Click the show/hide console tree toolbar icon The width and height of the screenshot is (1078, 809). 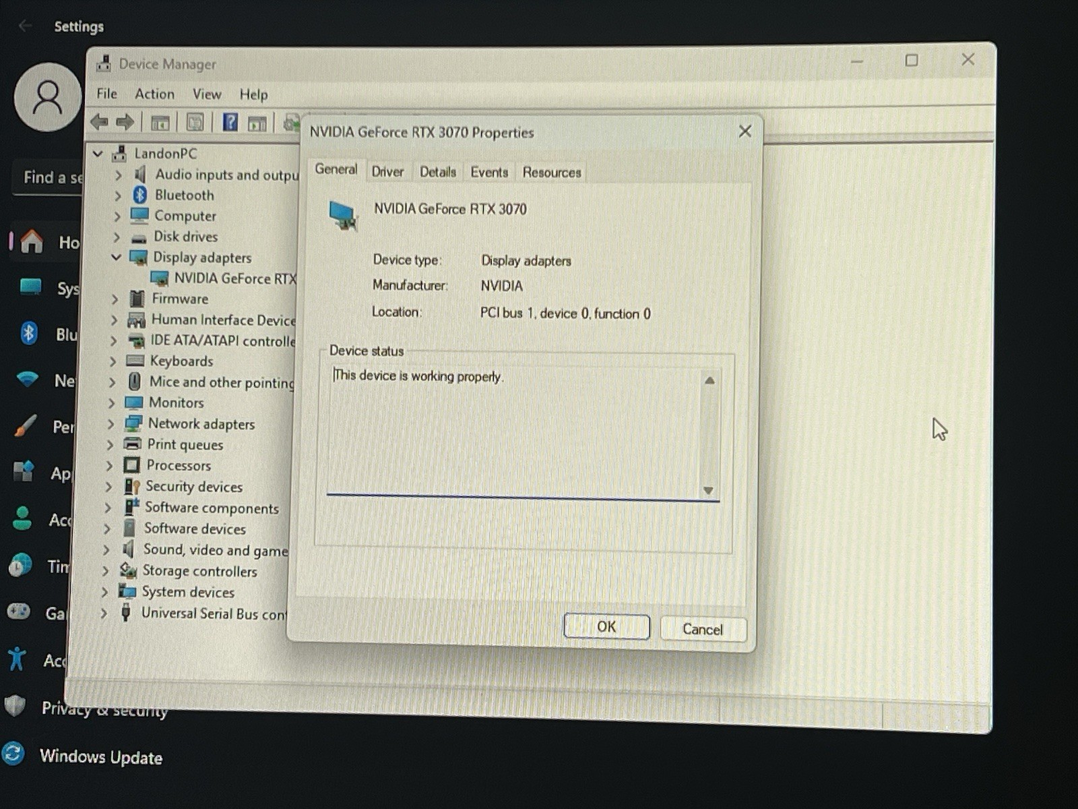(160, 123)
